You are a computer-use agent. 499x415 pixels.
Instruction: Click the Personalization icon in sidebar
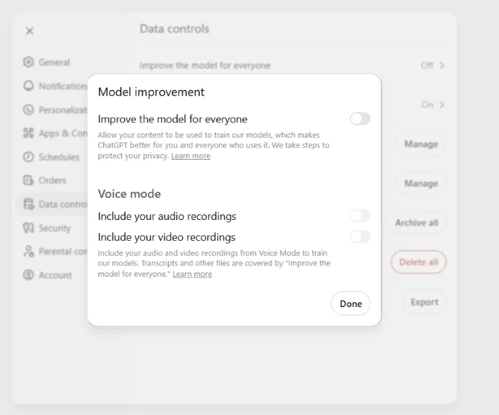pos(28,109)
